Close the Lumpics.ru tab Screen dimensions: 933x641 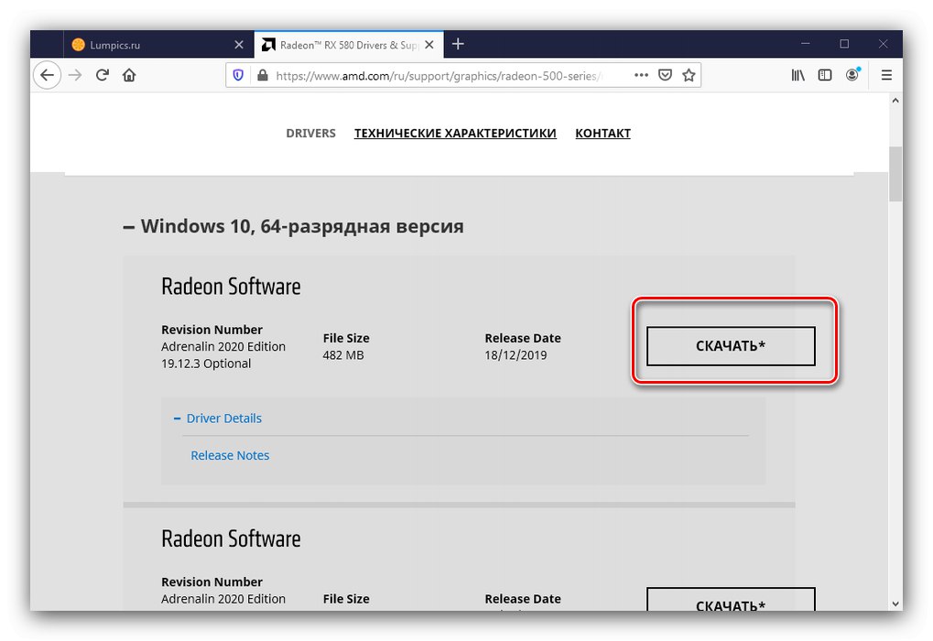click(x=239, y=45)
